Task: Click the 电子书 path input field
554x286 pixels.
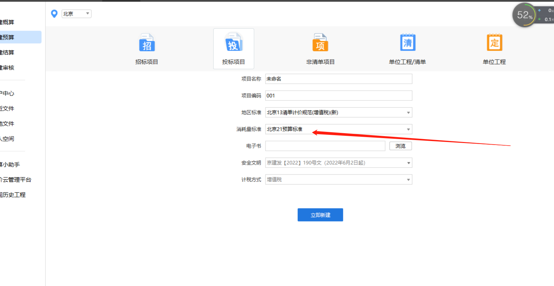Action: click(325, 146)
